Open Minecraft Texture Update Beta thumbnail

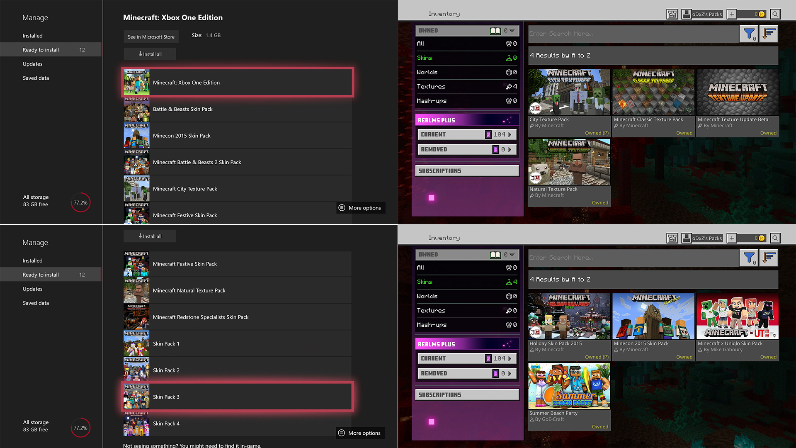pyautogui.click(x=738, y=93)
